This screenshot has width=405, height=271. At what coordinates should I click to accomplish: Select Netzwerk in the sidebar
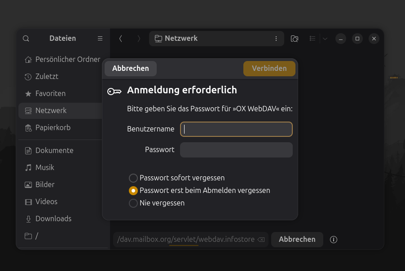pos(51,111)
